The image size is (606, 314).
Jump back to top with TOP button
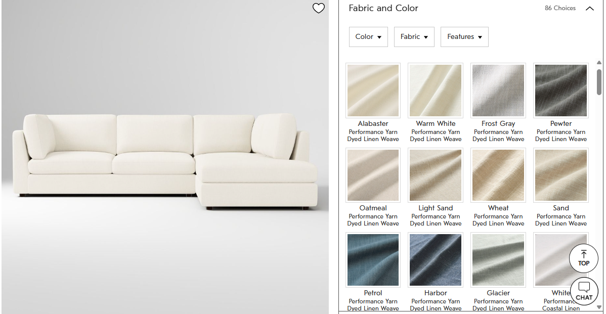pyautogui.click(x=584, y=258)
